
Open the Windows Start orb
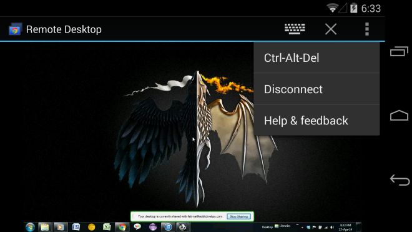coord(30,227)
